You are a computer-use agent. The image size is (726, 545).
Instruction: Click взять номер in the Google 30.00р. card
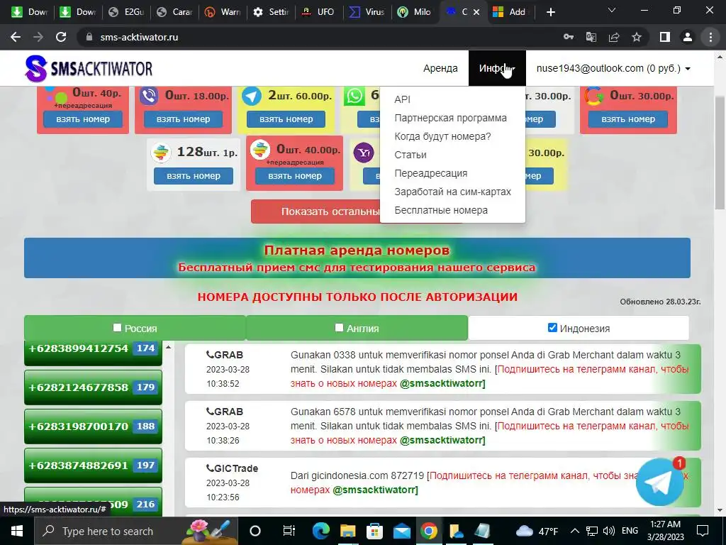click(x=628, y=119)
